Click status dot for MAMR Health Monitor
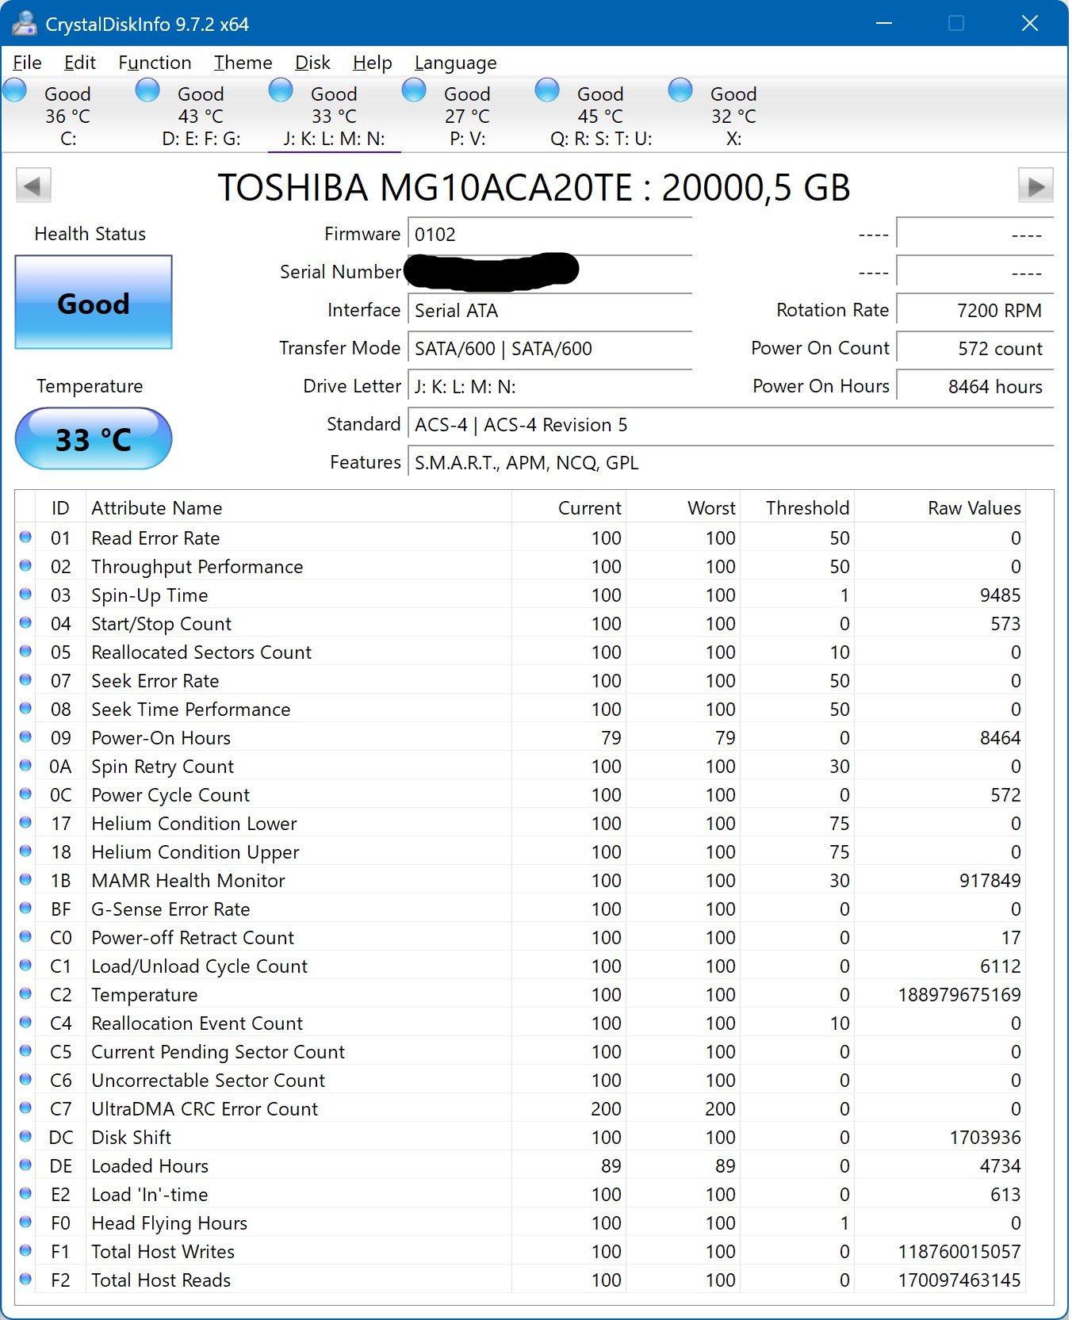1072x1320 pixels. [x=25, y=880]
